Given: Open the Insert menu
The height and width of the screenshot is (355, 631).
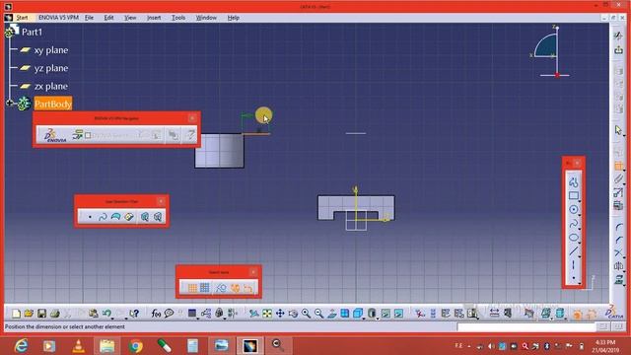Looking at the screenshot, I should pos(154,18).
